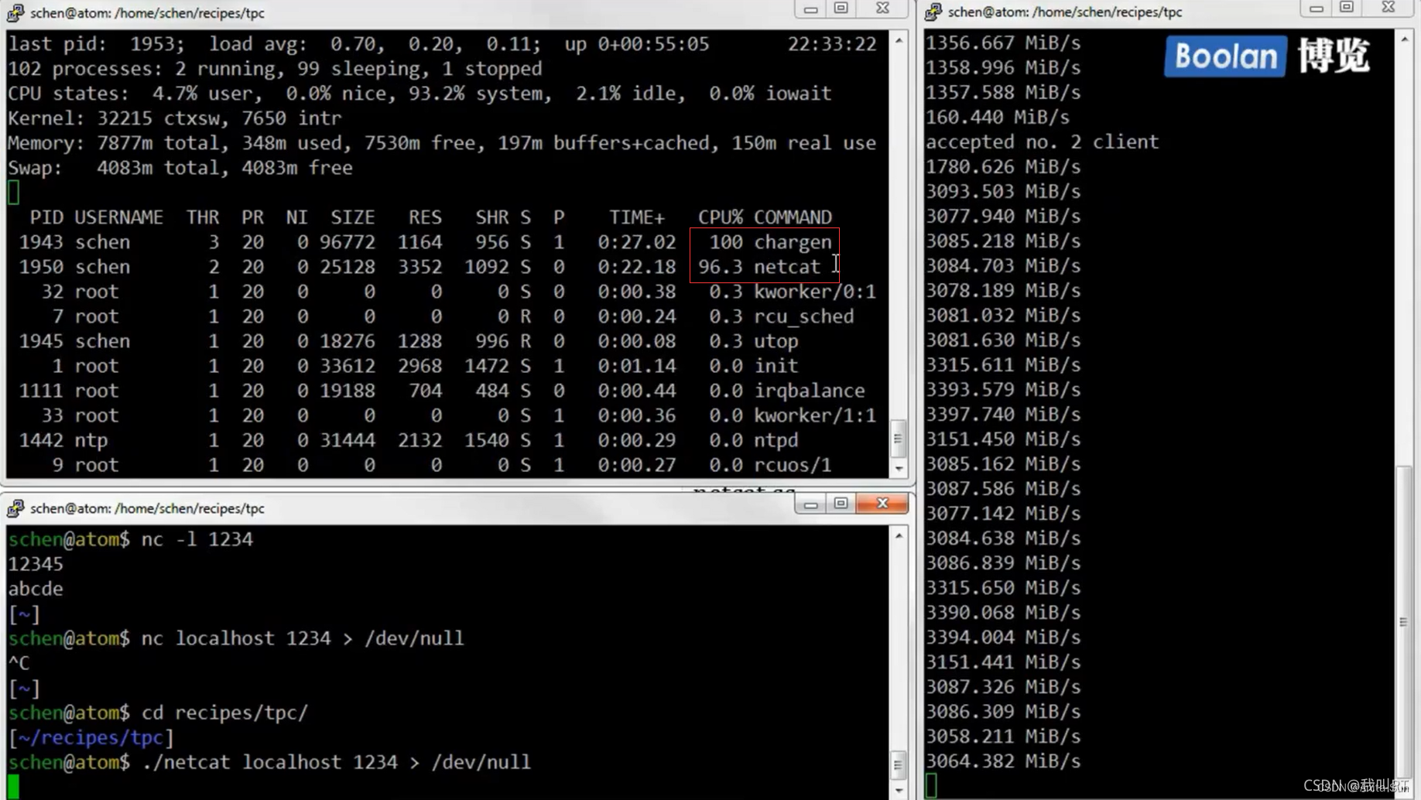
Task: Click scroll-up arrow in right throughput window
Action: click(1404, 38)
